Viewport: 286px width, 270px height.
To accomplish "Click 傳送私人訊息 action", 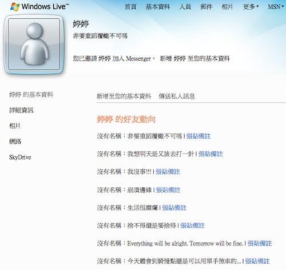I will point(177,96).
